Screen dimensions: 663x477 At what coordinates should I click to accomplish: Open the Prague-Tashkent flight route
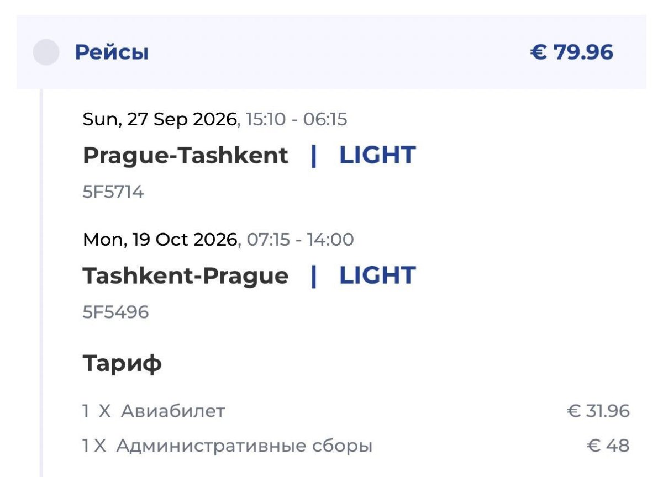(185, 156)
